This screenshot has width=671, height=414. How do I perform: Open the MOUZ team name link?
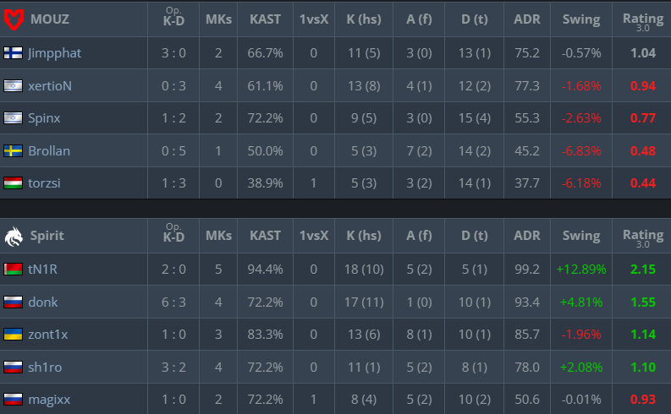[x=50, y=19]
